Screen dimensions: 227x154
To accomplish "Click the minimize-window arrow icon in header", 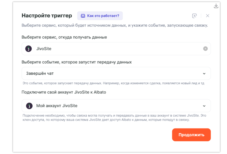I will tap(194, 16).
